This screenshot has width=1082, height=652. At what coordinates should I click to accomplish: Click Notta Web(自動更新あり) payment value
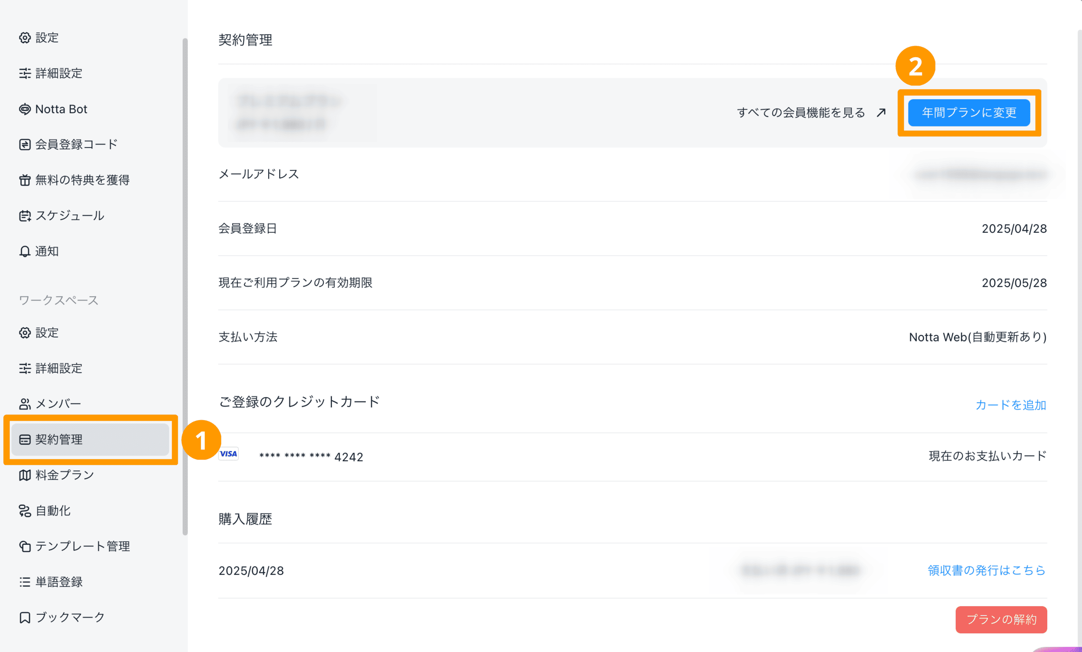click(978, 337)
